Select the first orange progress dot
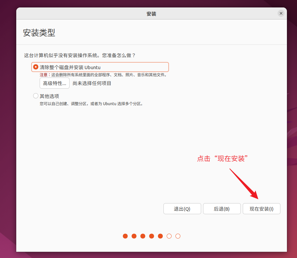 125,236
